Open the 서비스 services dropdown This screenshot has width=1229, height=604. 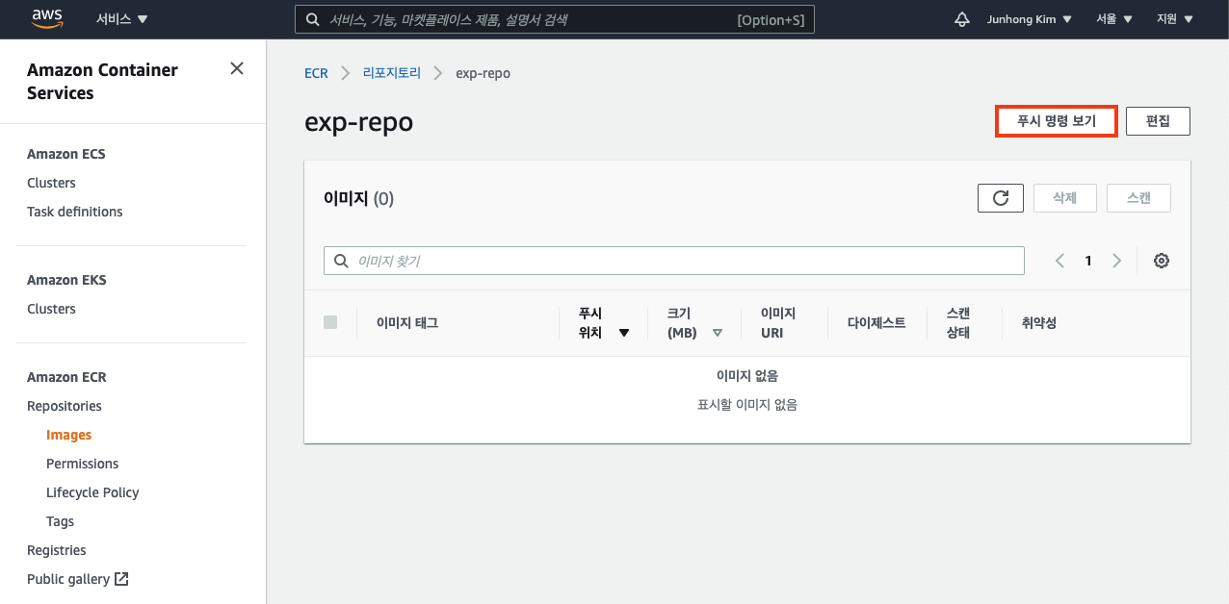click(122, 19)
